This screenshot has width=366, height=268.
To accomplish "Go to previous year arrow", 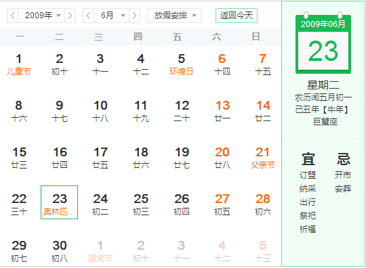I will pos(13,16).
